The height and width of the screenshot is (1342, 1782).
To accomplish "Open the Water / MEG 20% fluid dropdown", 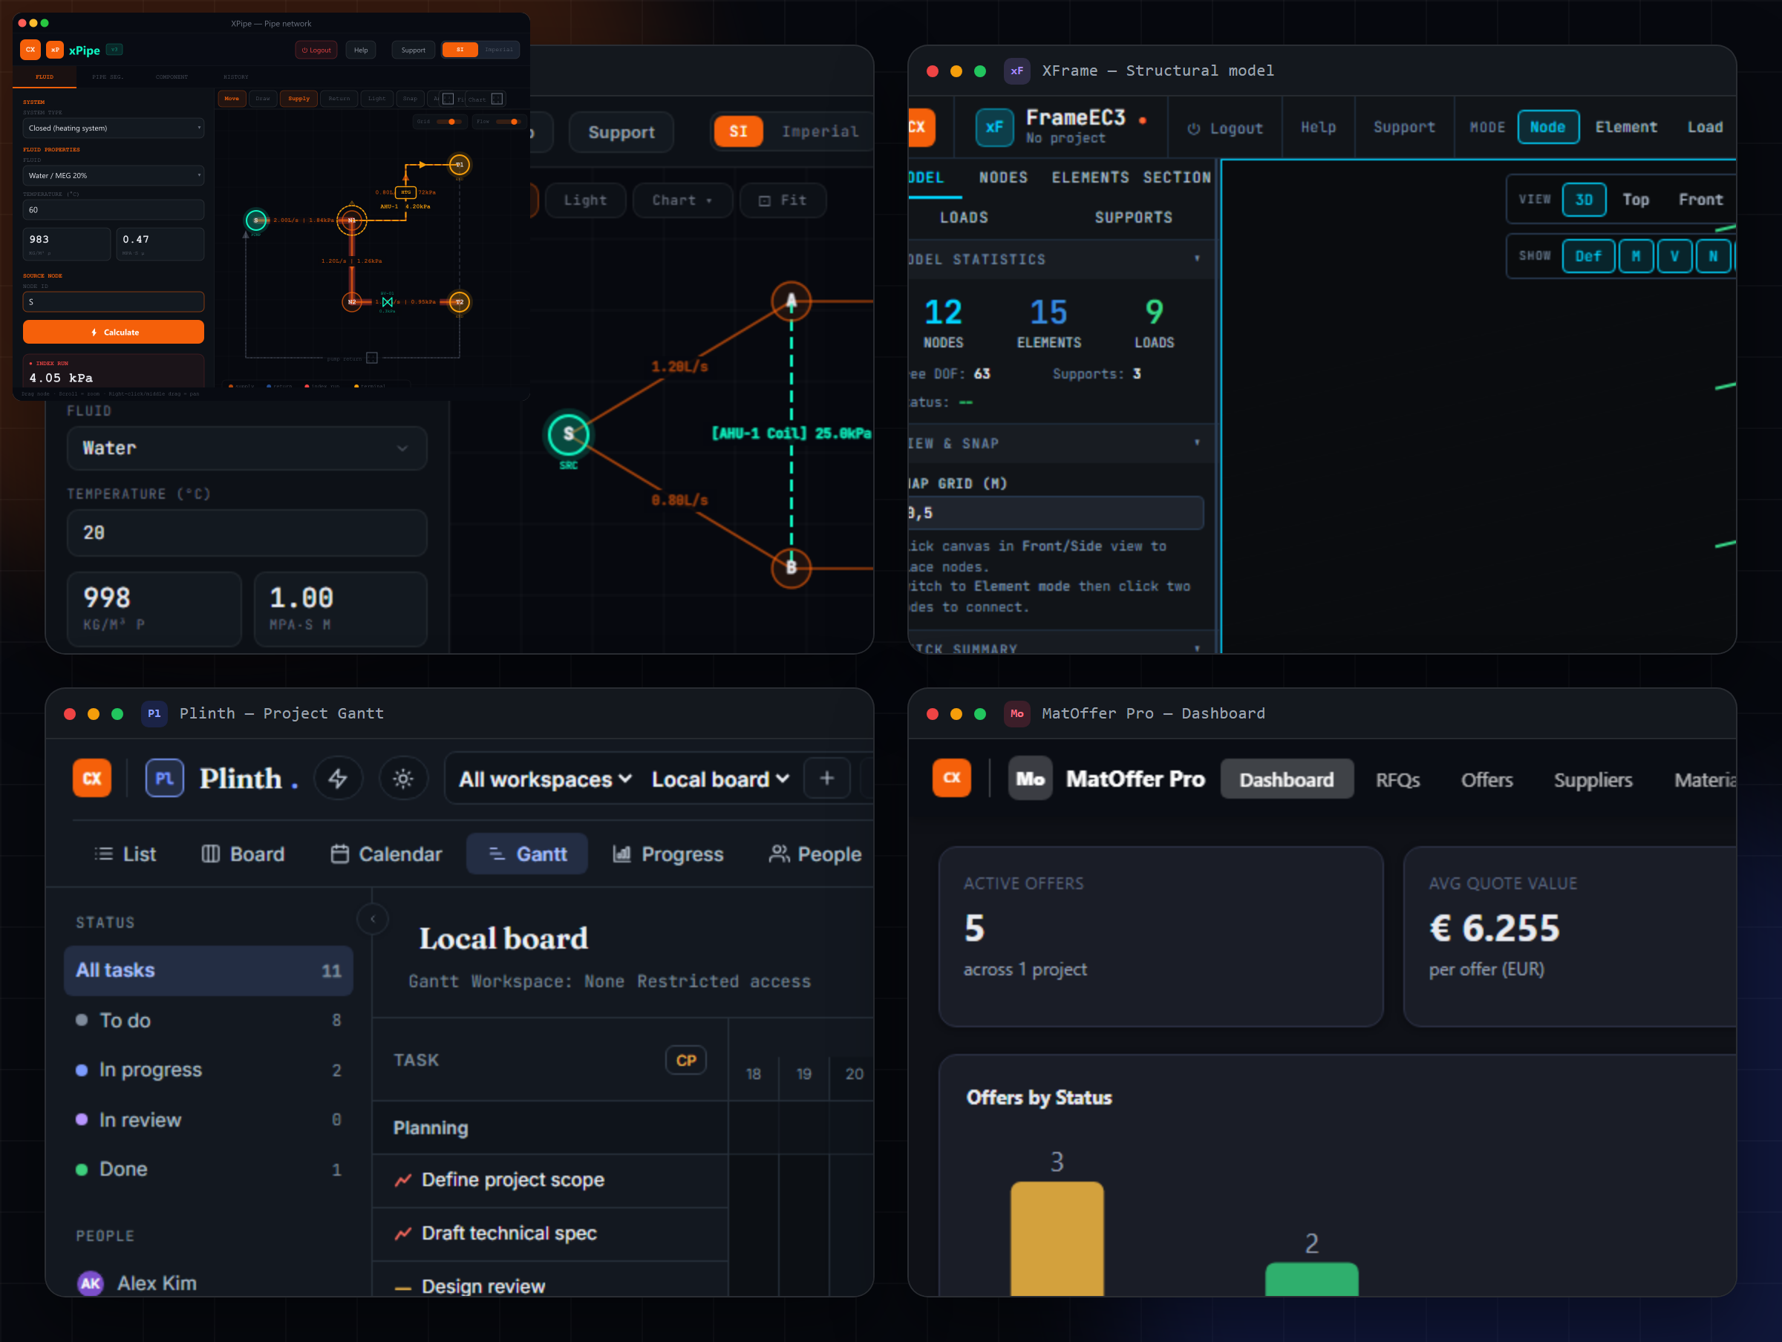I will click(114, 176).
